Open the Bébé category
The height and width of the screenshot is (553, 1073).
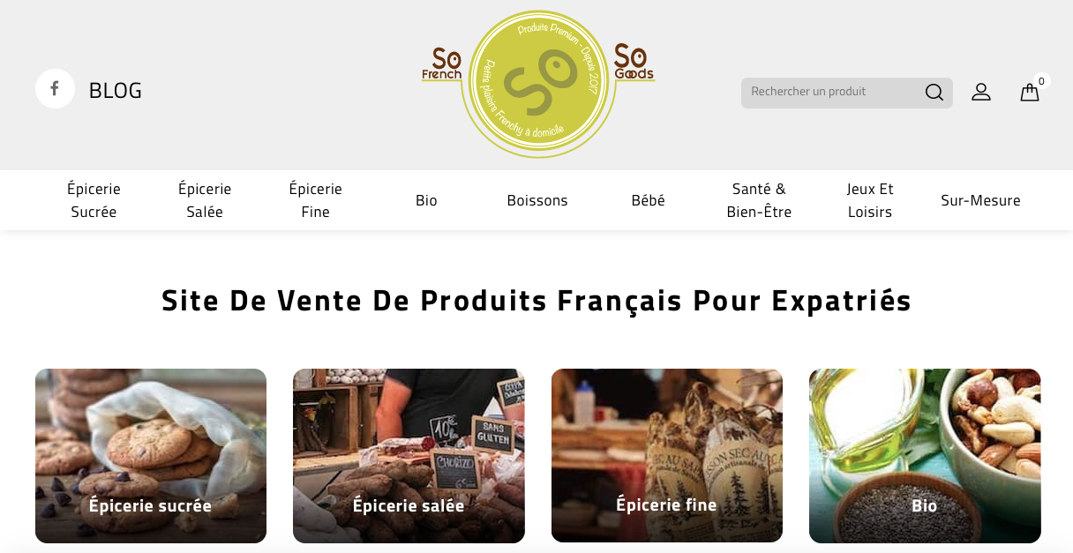tap(649, 200)
